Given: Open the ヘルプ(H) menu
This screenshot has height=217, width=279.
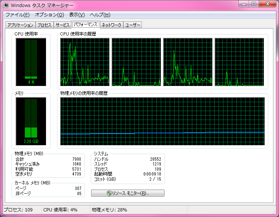Looking at the screenshot, I should tap(100, 15).
